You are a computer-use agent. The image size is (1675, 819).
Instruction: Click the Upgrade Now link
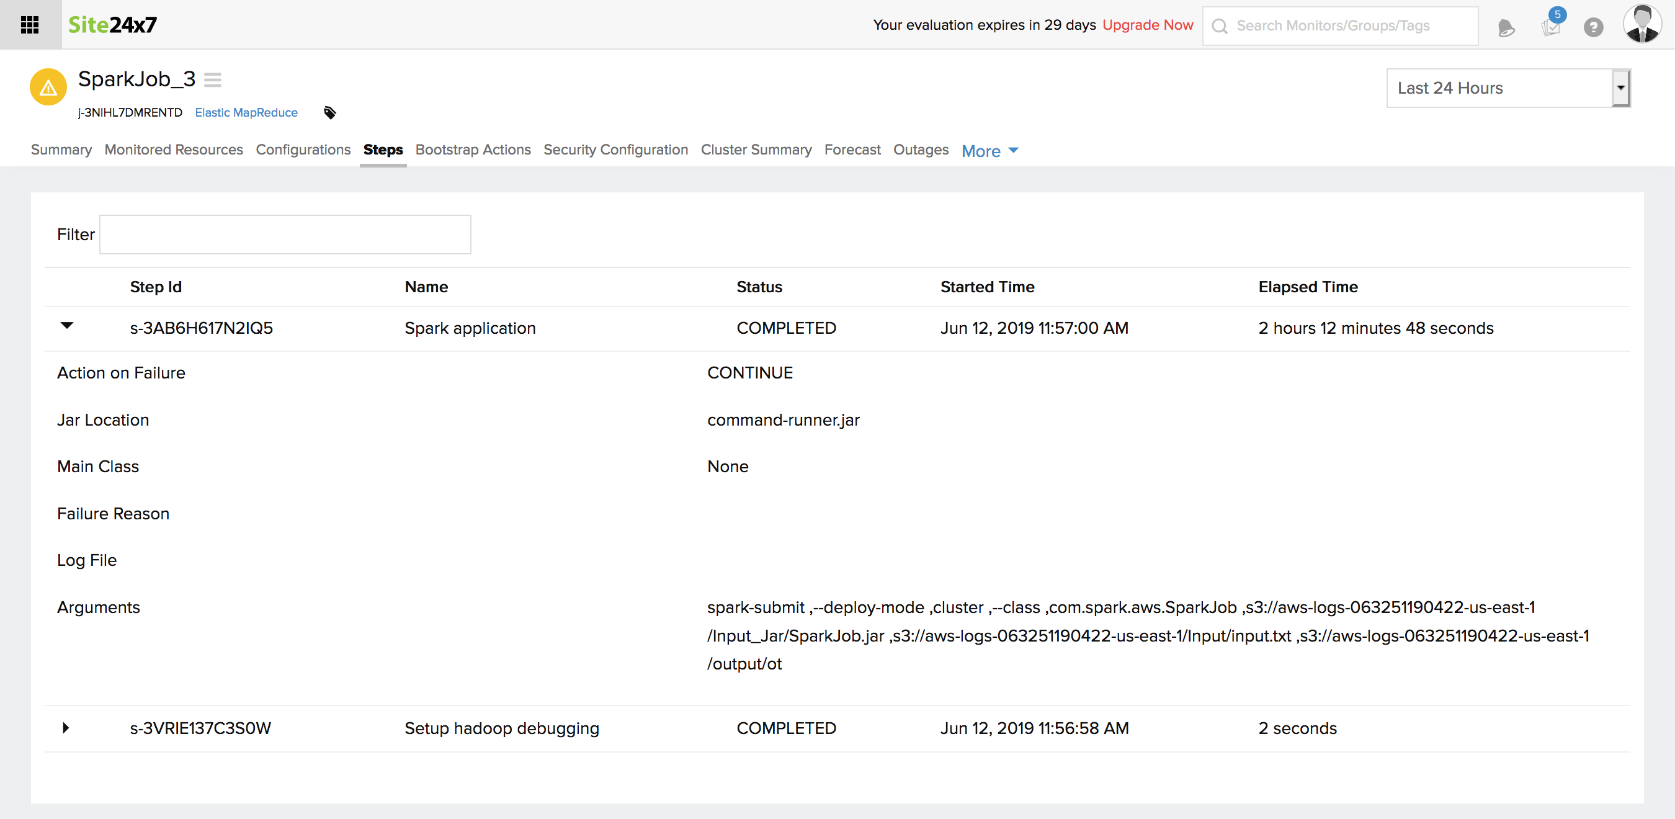click(x=1147, y=25)
